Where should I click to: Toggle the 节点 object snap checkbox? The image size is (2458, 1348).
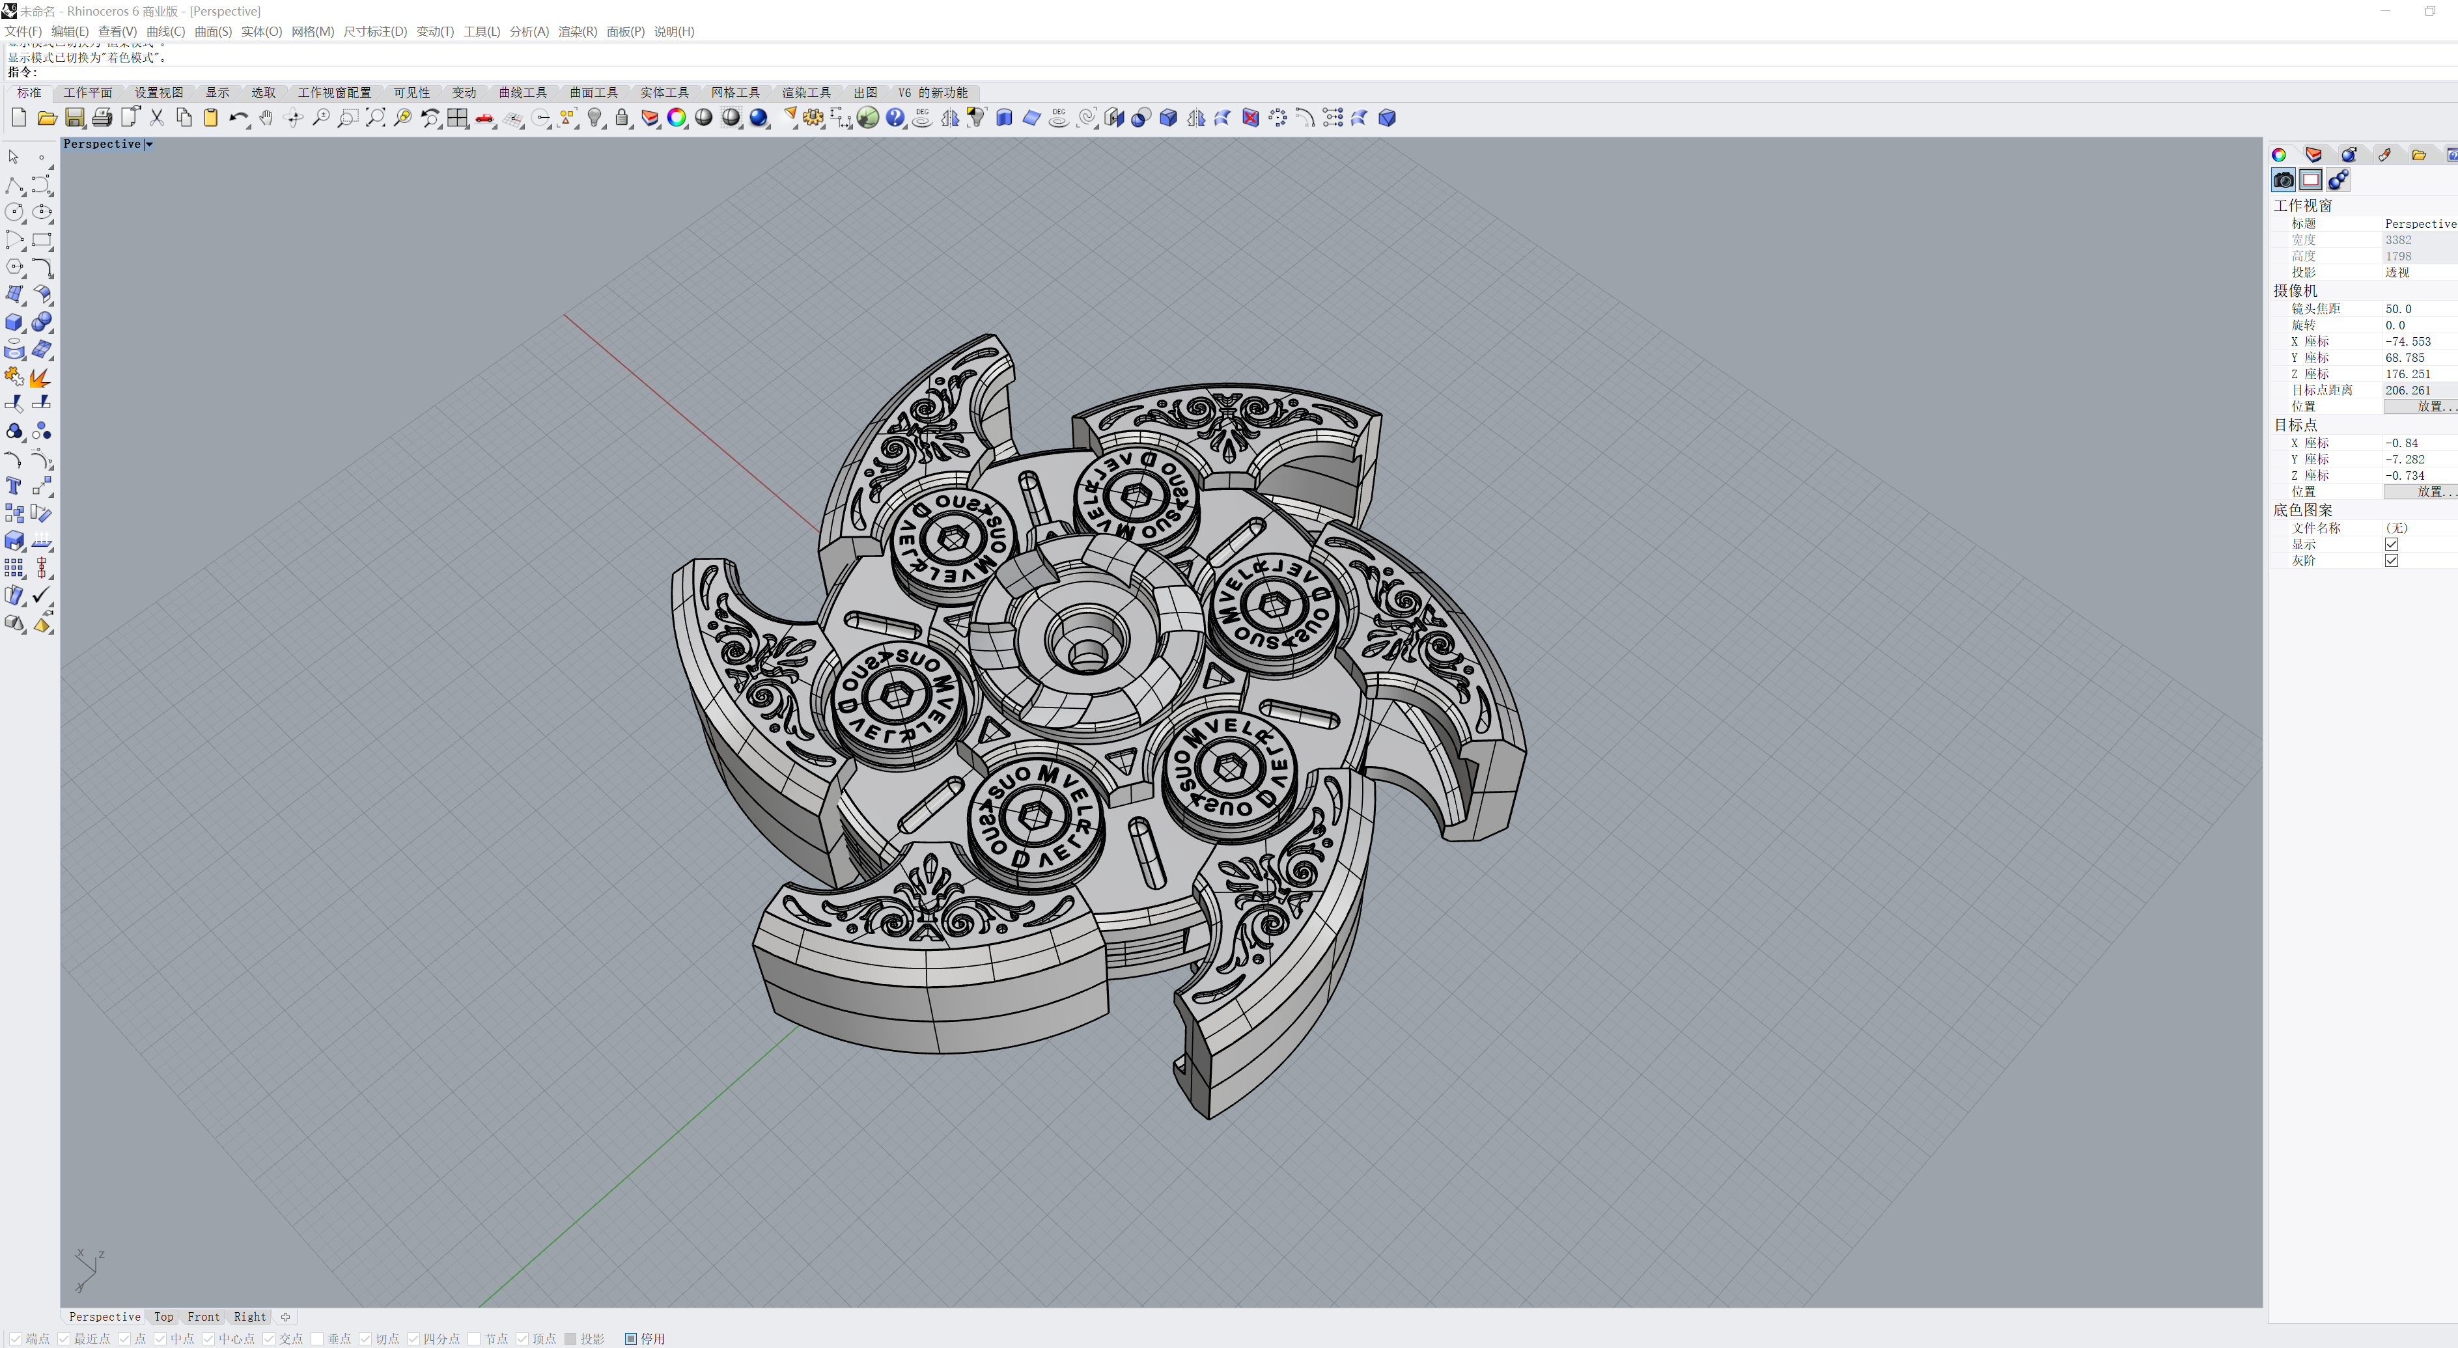click(x=474, y=1338)
